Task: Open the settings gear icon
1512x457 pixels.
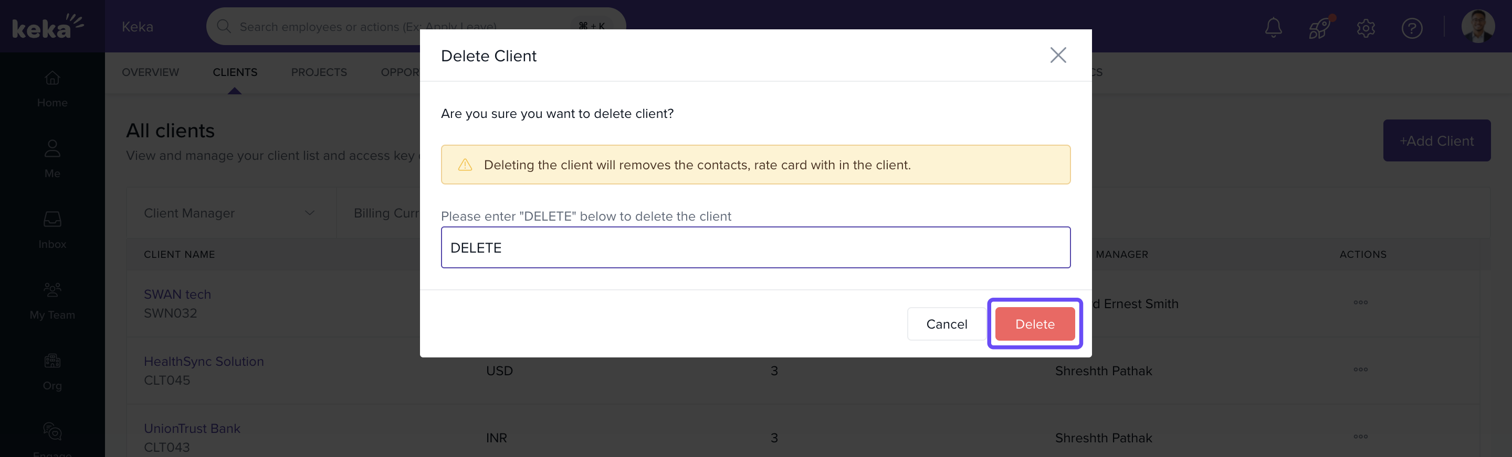Action: tap(1365, 28)
